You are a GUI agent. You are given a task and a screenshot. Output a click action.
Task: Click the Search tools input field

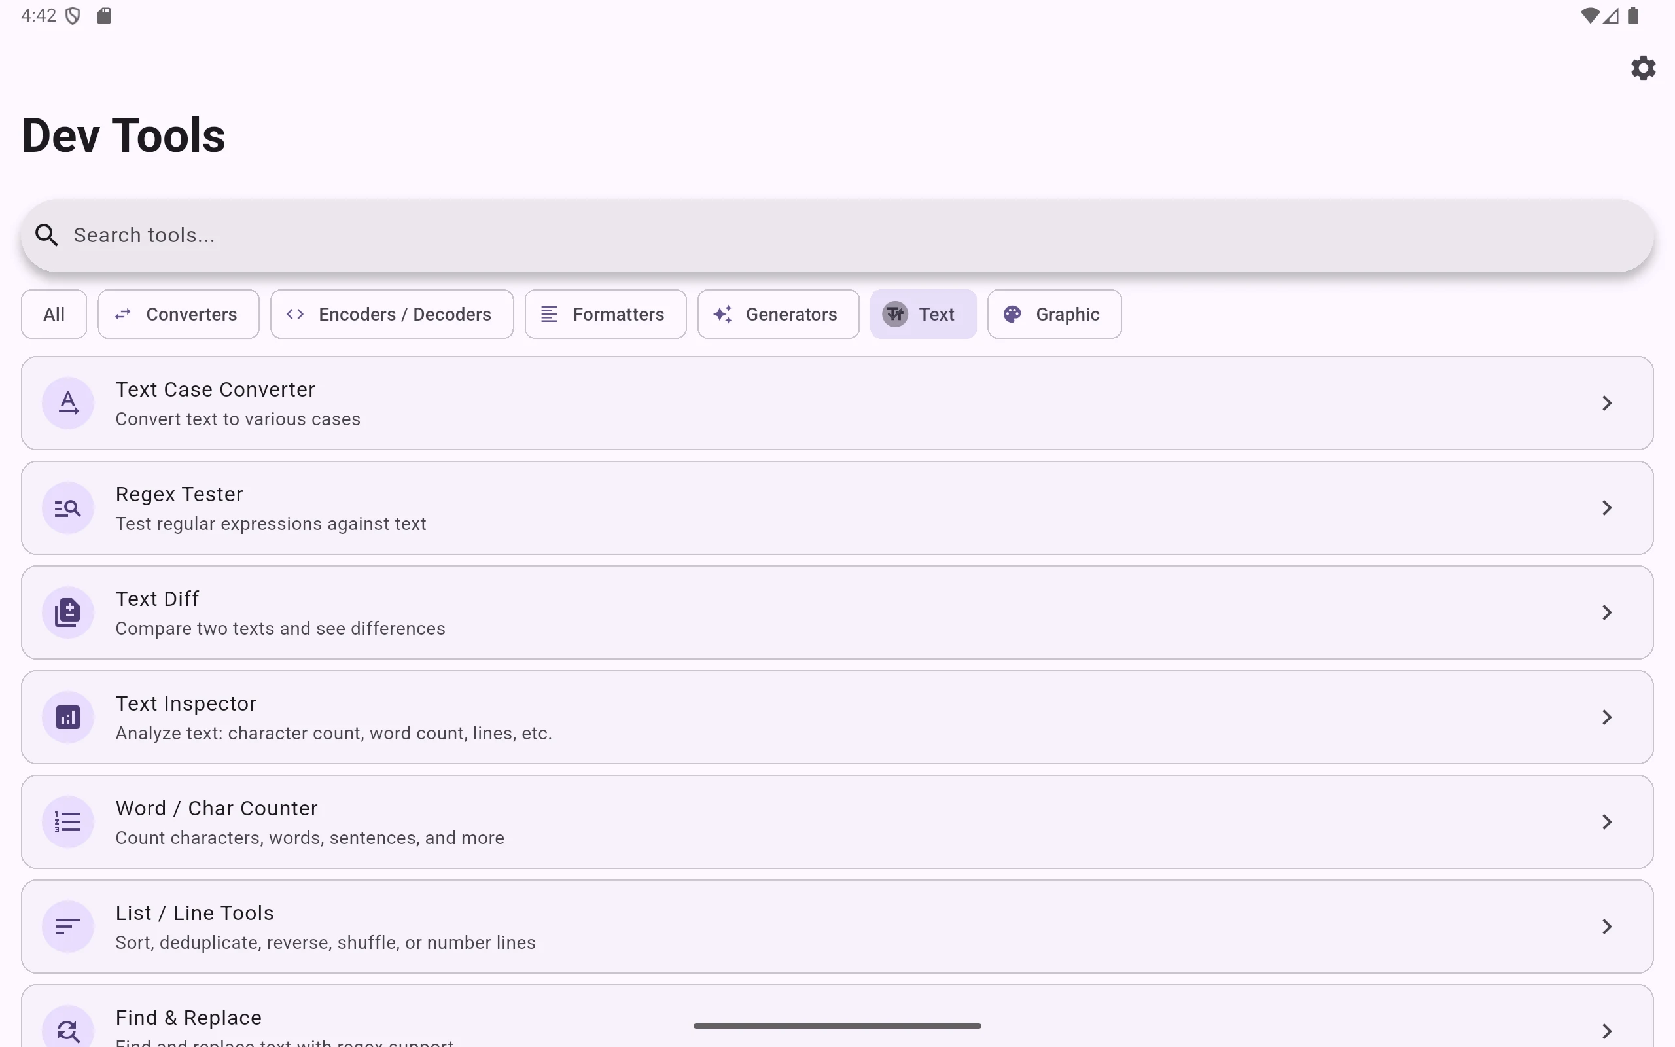(x=837, y=236)
